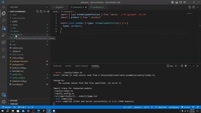Screen dimensions: 201x113
Task: Expand the public folder
Action: pyautogui.click(x=15, y=22)
